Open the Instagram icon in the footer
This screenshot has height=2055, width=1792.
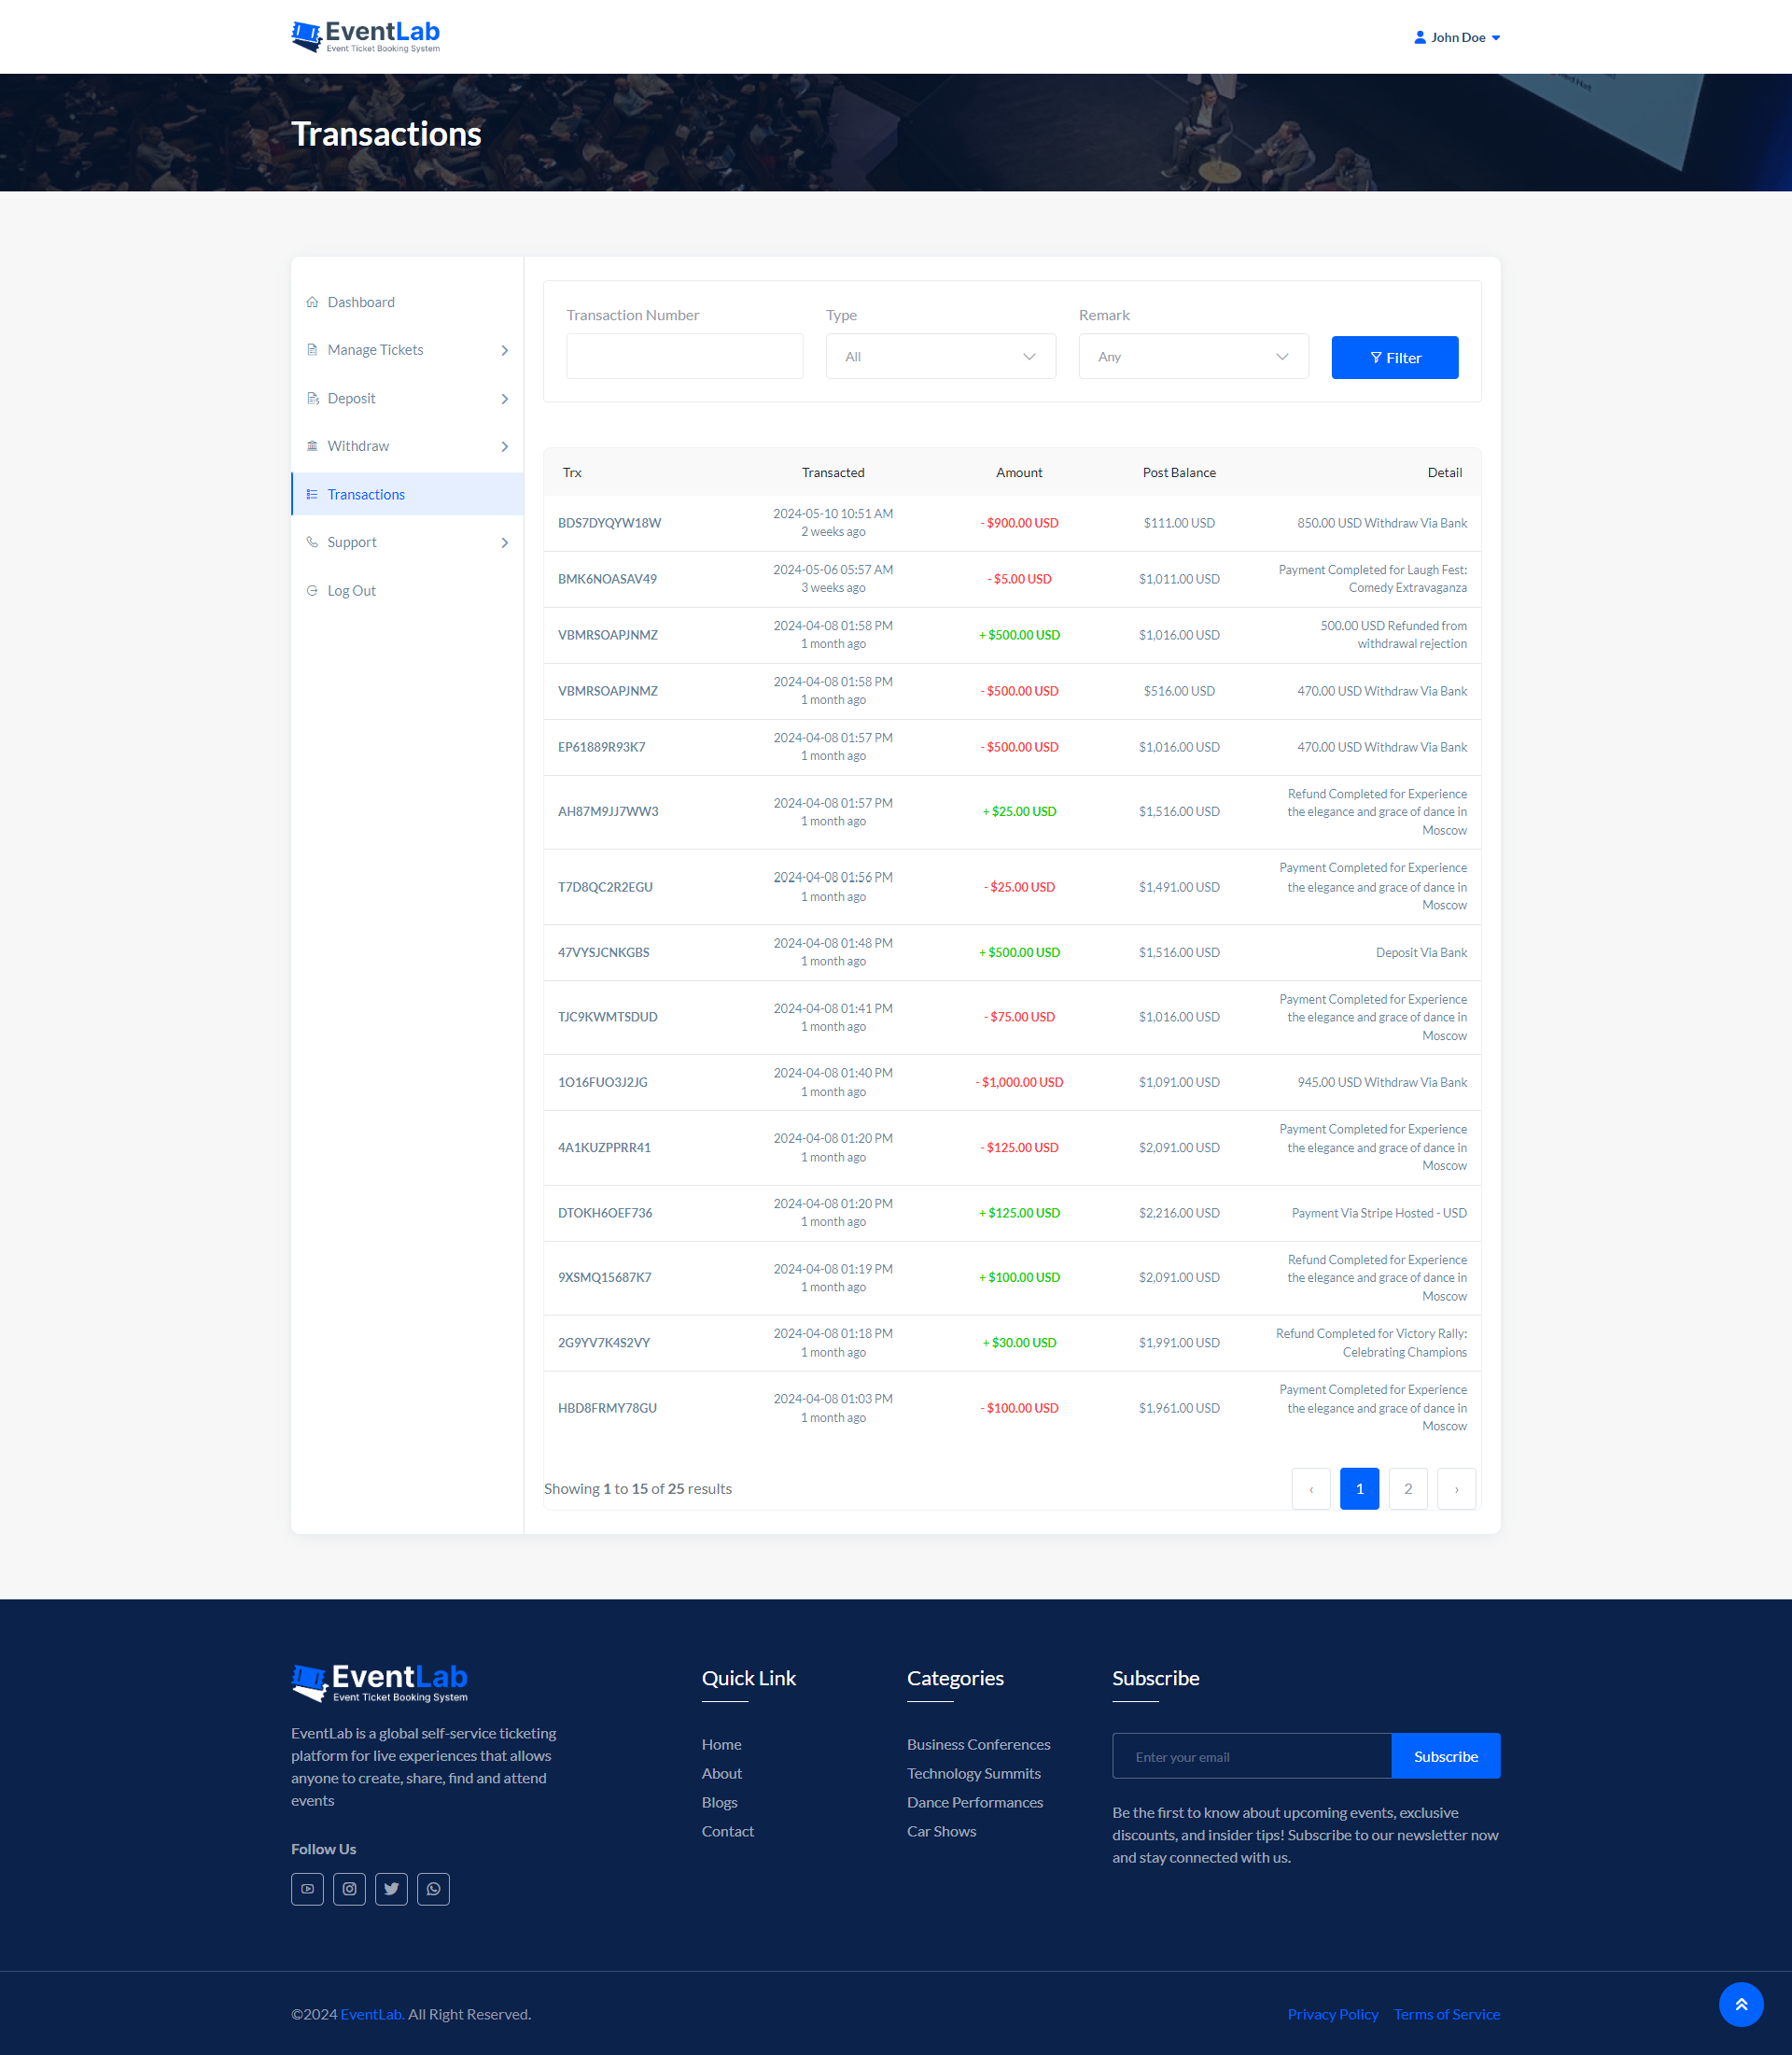point(349,1889)
